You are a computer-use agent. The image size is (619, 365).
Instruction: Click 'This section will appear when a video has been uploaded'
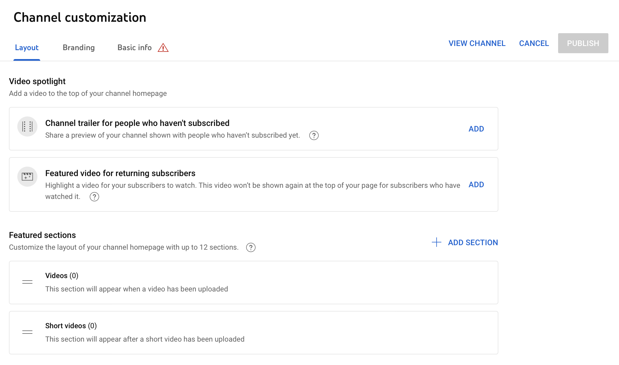click(137, 289)
